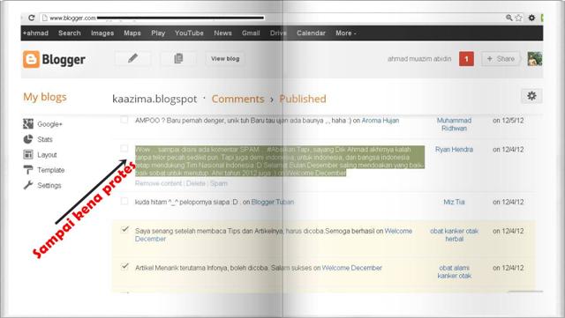
Task: Click the ahmad muazim abidin account name
Action: click(x=419, y=59)
